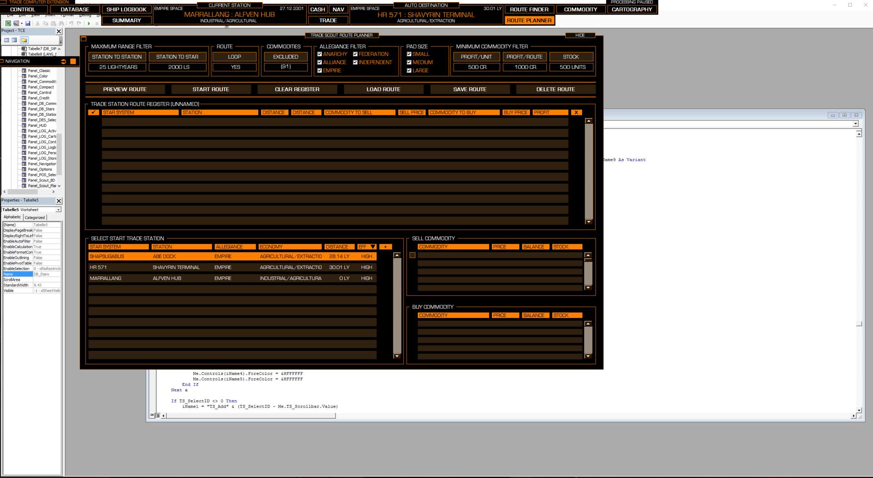
Task: Toggle the Small pad size checkbox
Action: click(409, 54)
